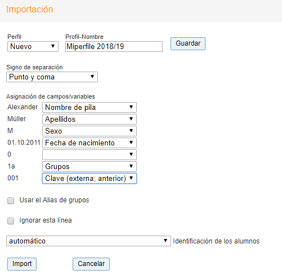Image resolution: width=282 pixels, height=279 pixels.
Task: Click the Identificación de los alumnos label
Action: pos(216,241)
